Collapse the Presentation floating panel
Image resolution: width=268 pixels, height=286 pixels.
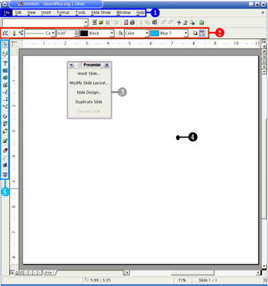[71, 65]
